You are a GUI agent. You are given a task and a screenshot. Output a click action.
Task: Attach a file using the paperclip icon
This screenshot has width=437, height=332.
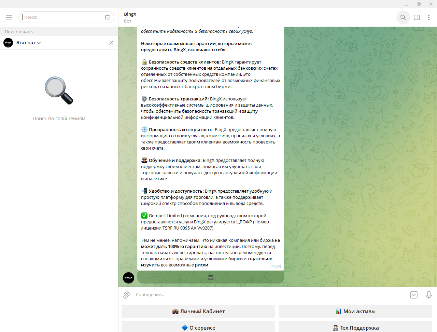126,294
